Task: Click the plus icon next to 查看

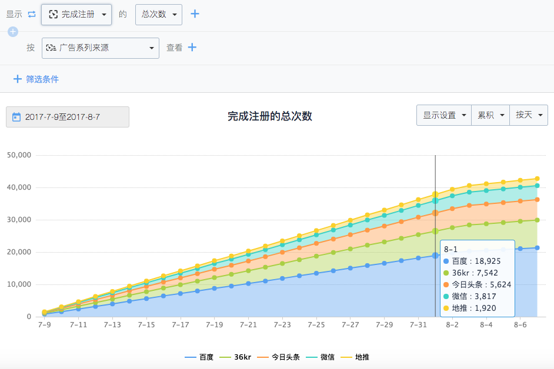Action: (192, 48)
